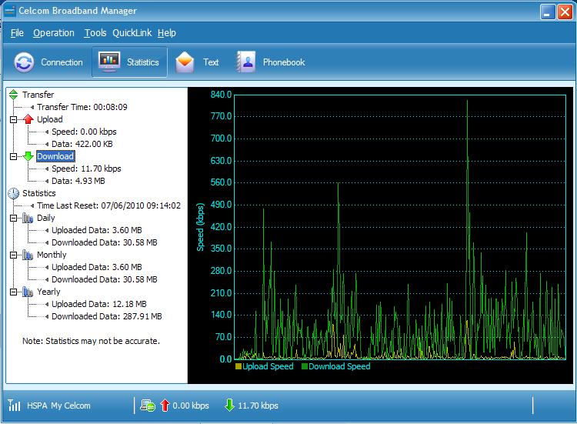This screenshot has height=424, width=577.
Task: Click '0.00 kbps' status bar value
Action: click(x=191, y=406)
